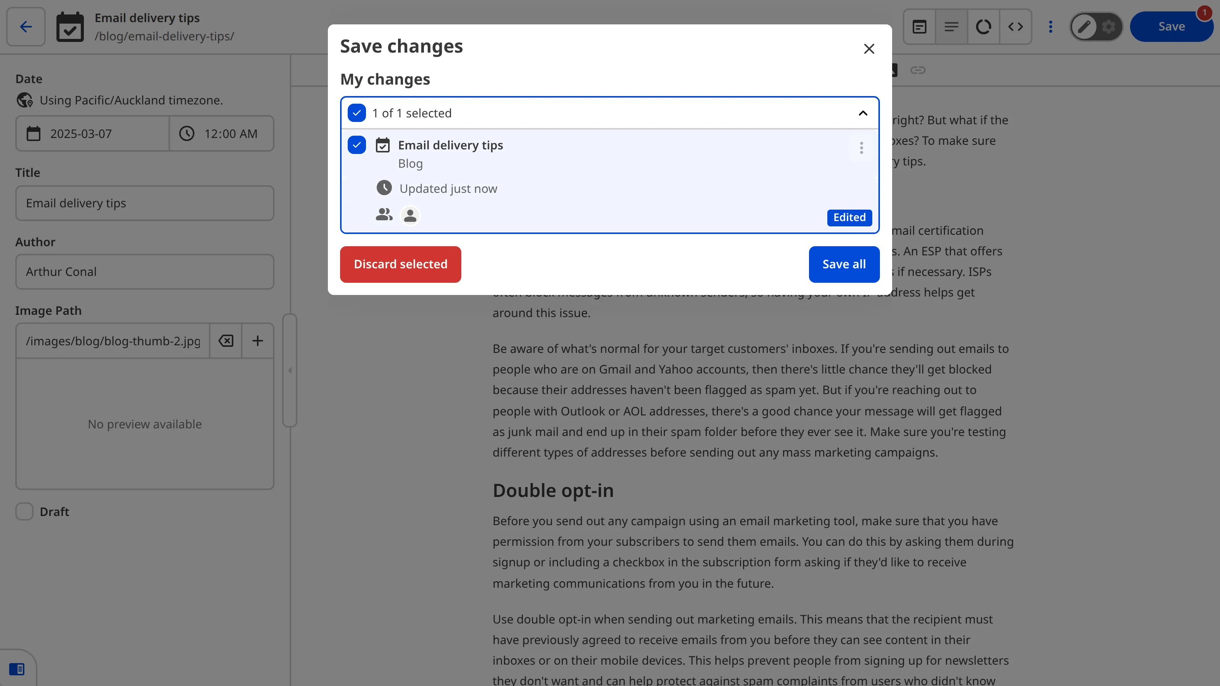Click the Save button in the header
Image resolution: width=1220 pixels, height=686 pixels.
[x=1171, y=27]
